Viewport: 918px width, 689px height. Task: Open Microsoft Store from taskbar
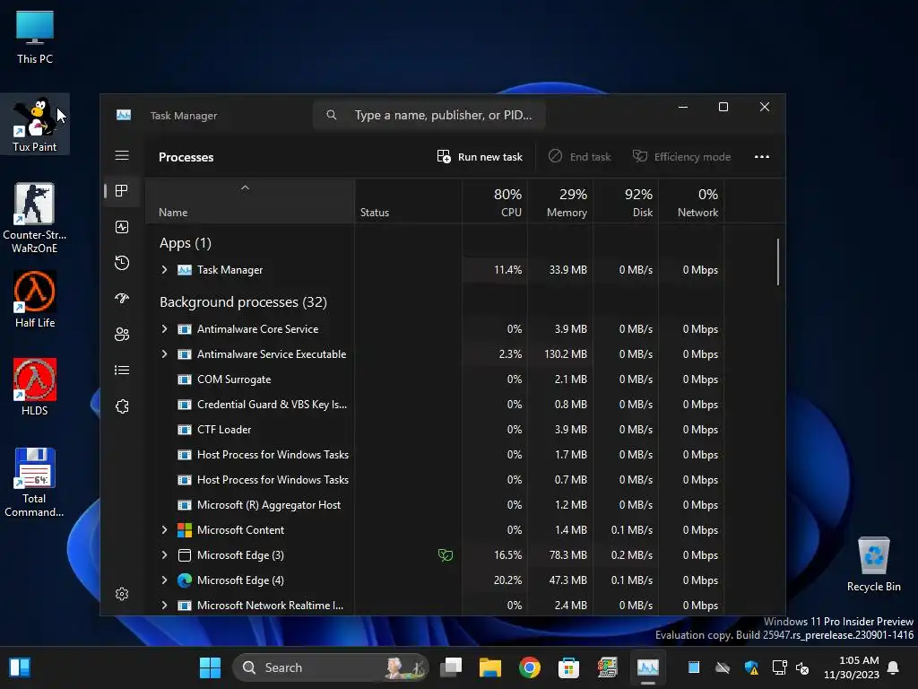(568, 667)
